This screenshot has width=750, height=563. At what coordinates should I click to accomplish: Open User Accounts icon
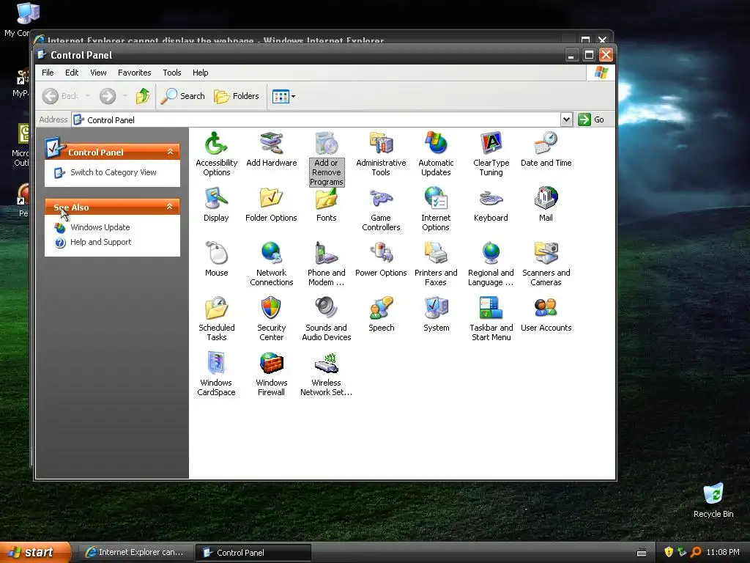[546, 309]
